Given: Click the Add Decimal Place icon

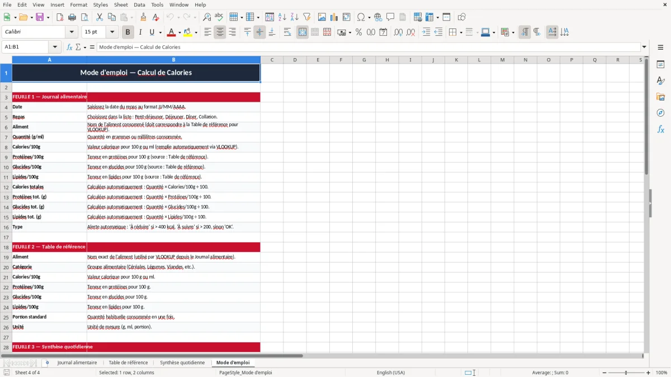Looking at the screenshot, I should pos(398,32).
